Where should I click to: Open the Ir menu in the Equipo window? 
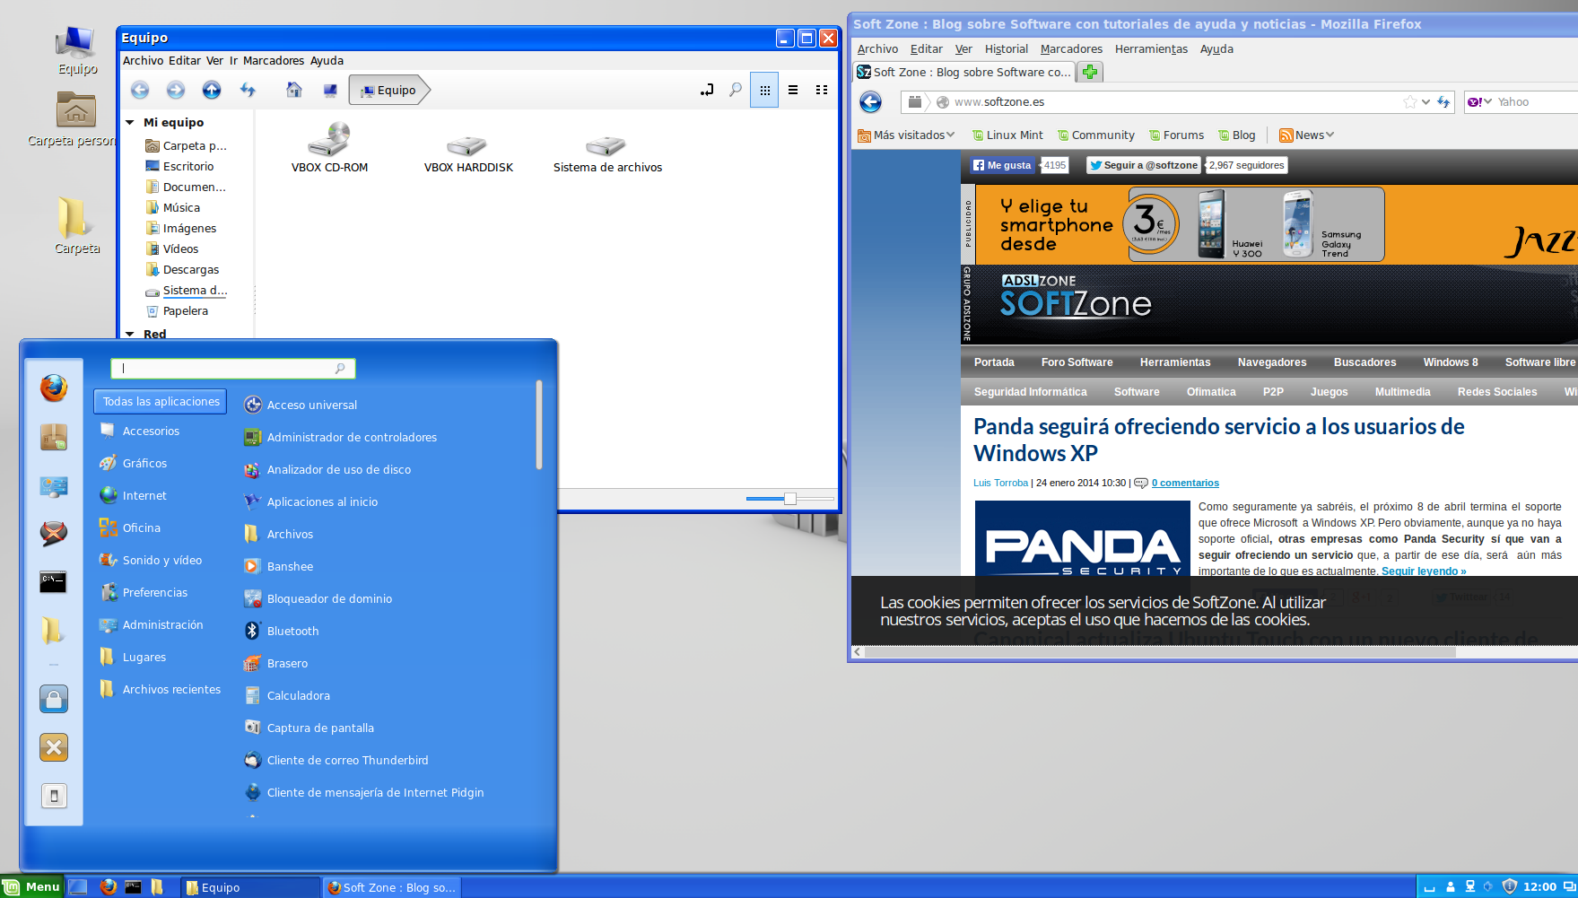click(x=233, y=61)
